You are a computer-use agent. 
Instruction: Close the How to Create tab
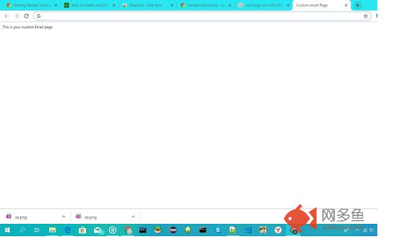(114, 6)
